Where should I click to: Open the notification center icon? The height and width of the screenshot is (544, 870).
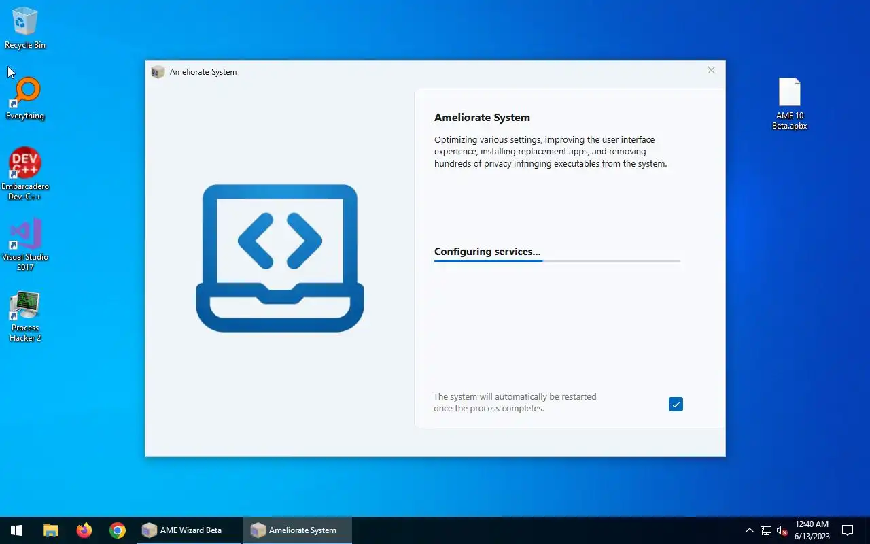(848, 530)
